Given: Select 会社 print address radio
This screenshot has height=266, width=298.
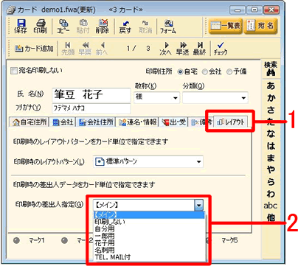Looking at the screenshot, I should [x=205, y=71].
